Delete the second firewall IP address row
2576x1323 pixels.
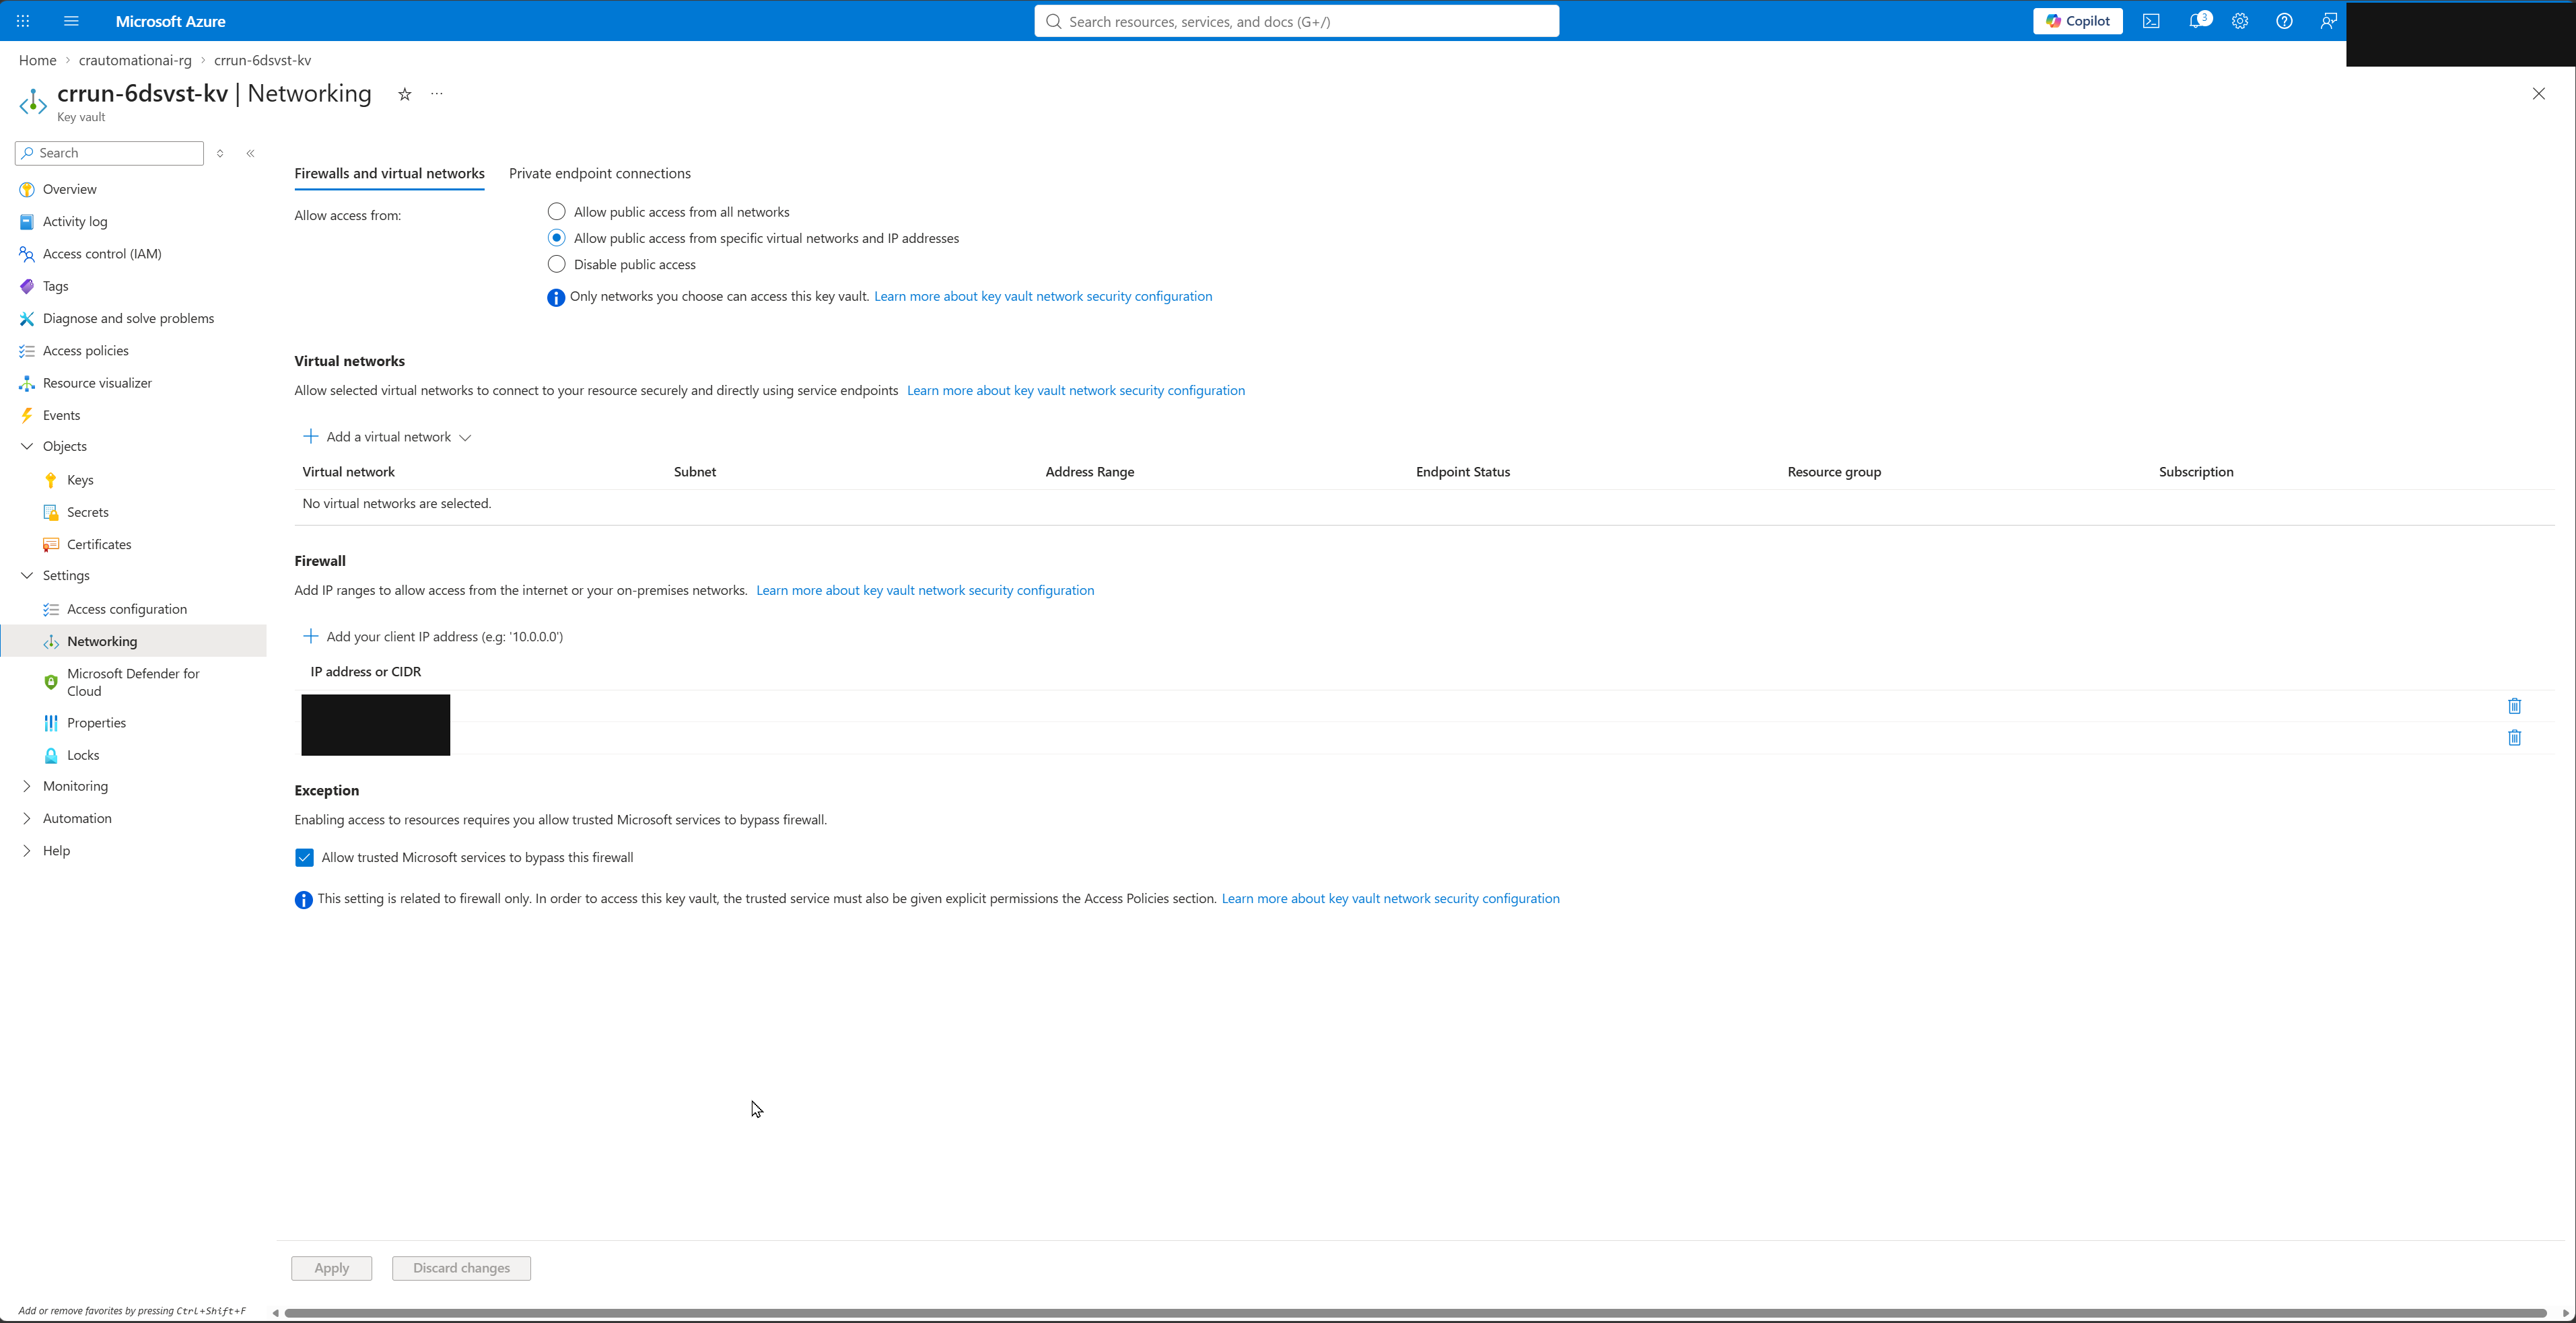(2514, 738)
